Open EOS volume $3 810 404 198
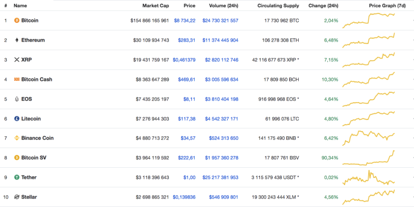Image resolution: width=414 pixels, height=207 pixels. (222, 99)
